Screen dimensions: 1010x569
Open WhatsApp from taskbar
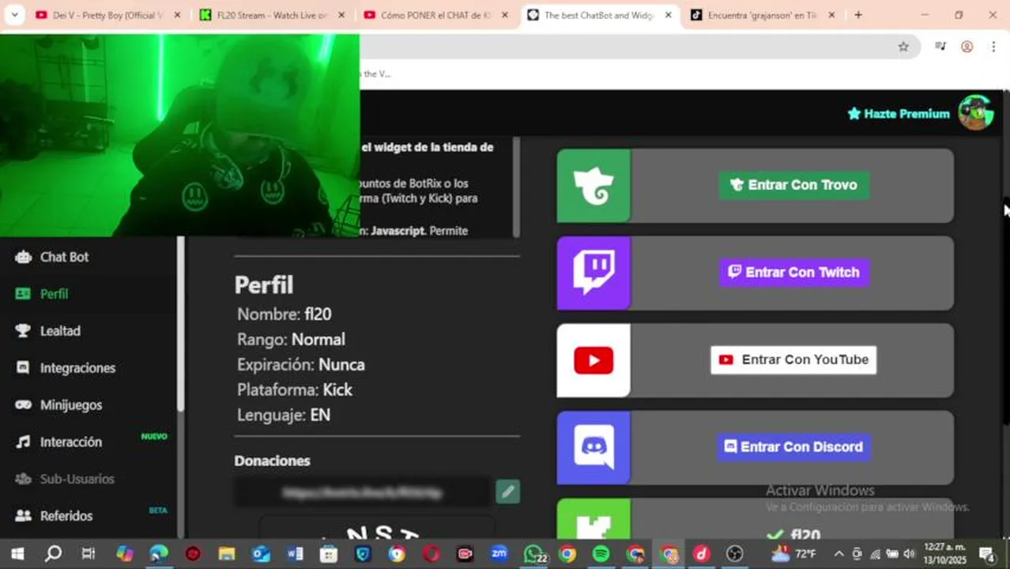(x=534, y=554)
